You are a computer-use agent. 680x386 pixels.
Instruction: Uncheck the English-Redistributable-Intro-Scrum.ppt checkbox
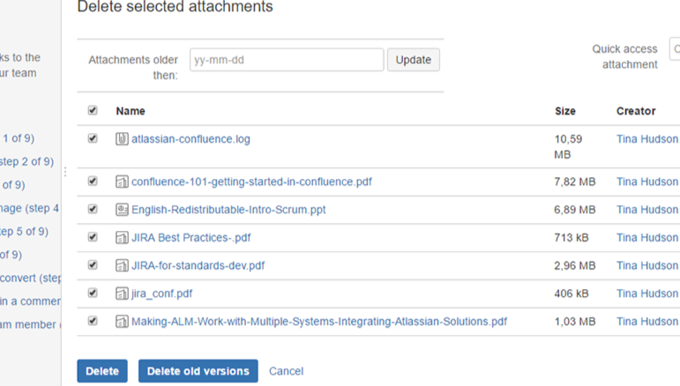click(93, 210)
